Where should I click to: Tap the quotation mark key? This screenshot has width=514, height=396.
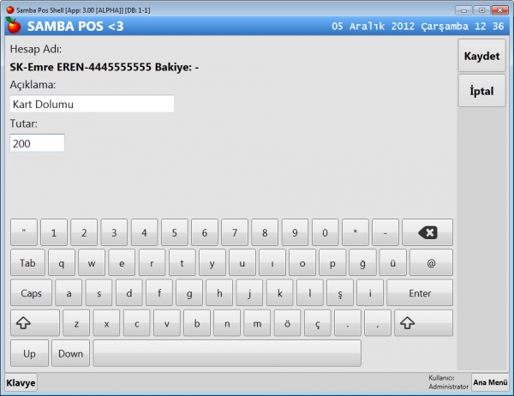coord(24,232)
